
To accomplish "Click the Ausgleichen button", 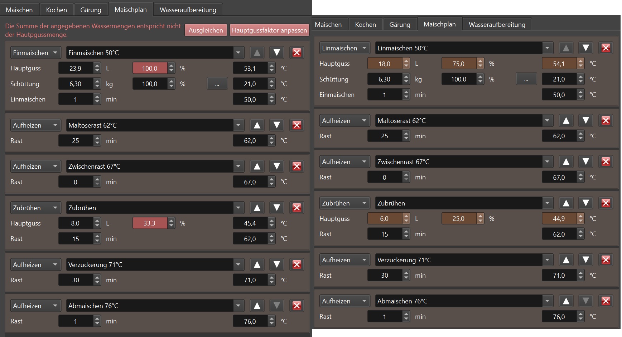I will tap(206, 30).
